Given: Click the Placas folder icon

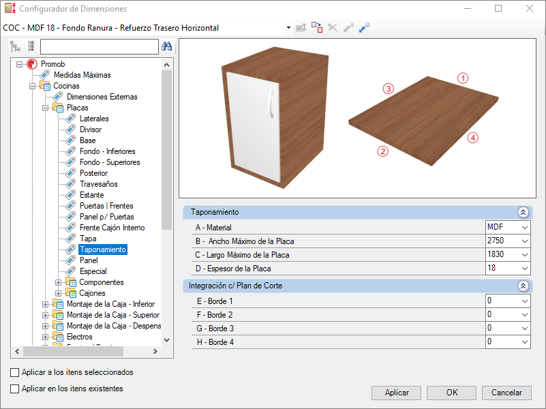Looking at the screenshot, I should 58,108.
